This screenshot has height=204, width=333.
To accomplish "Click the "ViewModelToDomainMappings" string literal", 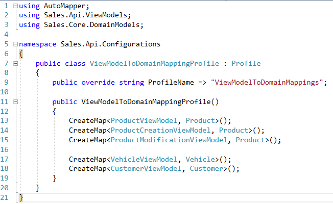I will [267, 82].
